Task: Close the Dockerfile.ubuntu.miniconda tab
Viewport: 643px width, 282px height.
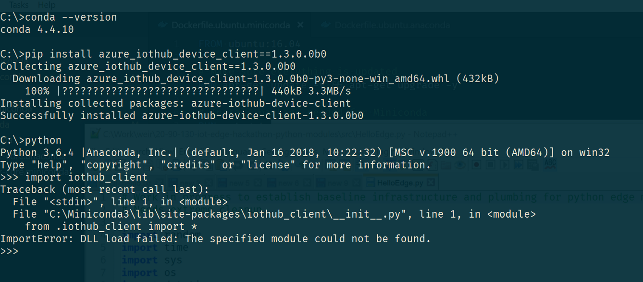Action: tap(300, 25)
